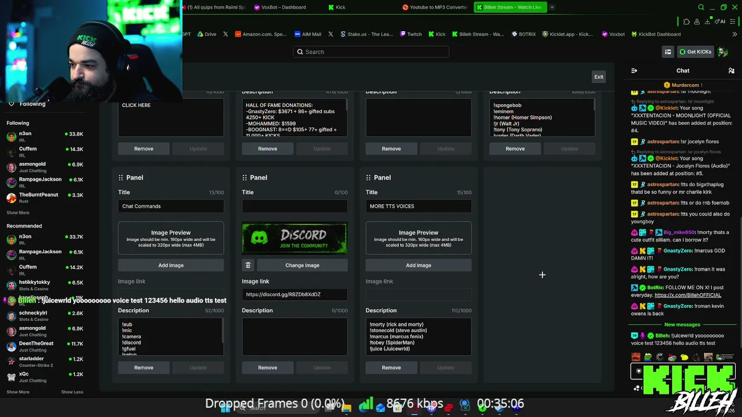Open the browser AI assistant icon
Viewport: 742px width, 417px height.
coord(721,21)
